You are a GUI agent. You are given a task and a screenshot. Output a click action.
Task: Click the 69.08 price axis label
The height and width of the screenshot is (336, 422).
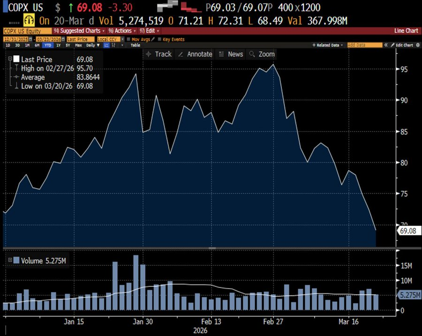(408, 231)
